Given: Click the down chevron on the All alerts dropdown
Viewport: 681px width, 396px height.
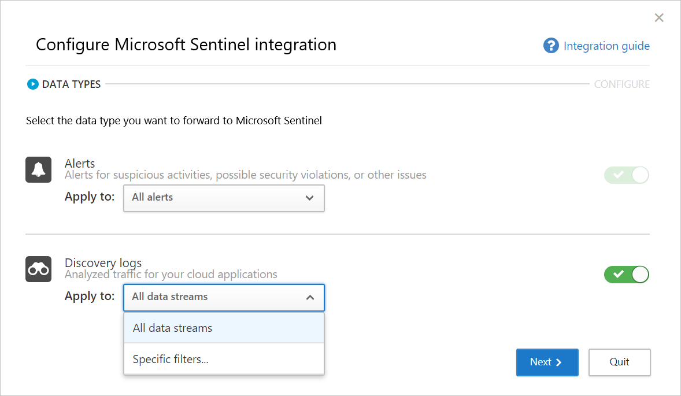Looking at the screenshot, I should 310,198.
